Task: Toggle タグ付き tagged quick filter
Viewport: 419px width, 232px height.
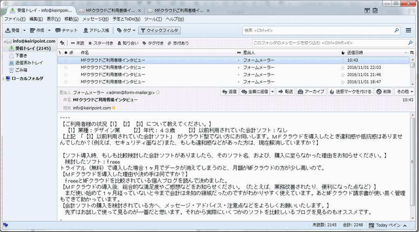Action: tap(153, 43)
